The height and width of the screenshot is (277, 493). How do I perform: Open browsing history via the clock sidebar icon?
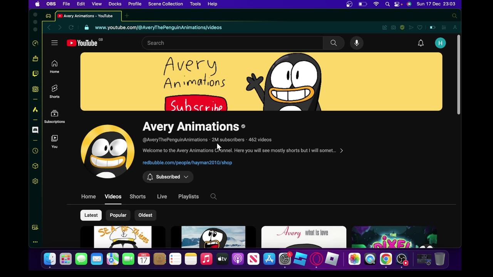pos(35,150)
